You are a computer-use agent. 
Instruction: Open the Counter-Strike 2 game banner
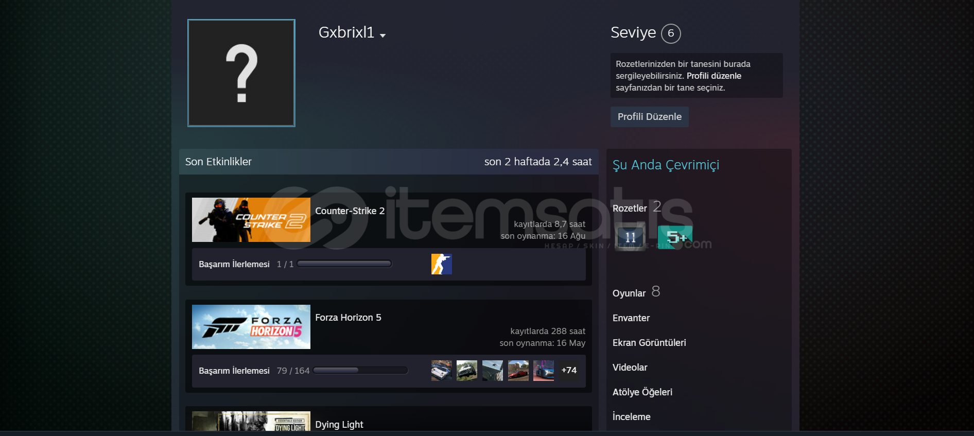click(x=251, y=220)
